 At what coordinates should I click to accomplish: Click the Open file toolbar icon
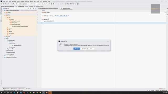click(1, 4)
